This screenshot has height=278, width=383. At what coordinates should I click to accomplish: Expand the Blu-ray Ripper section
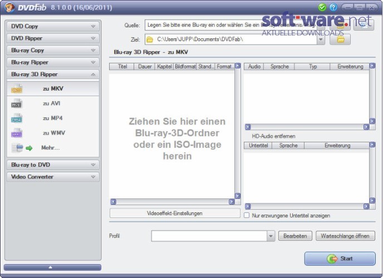[x=53, y=62]
